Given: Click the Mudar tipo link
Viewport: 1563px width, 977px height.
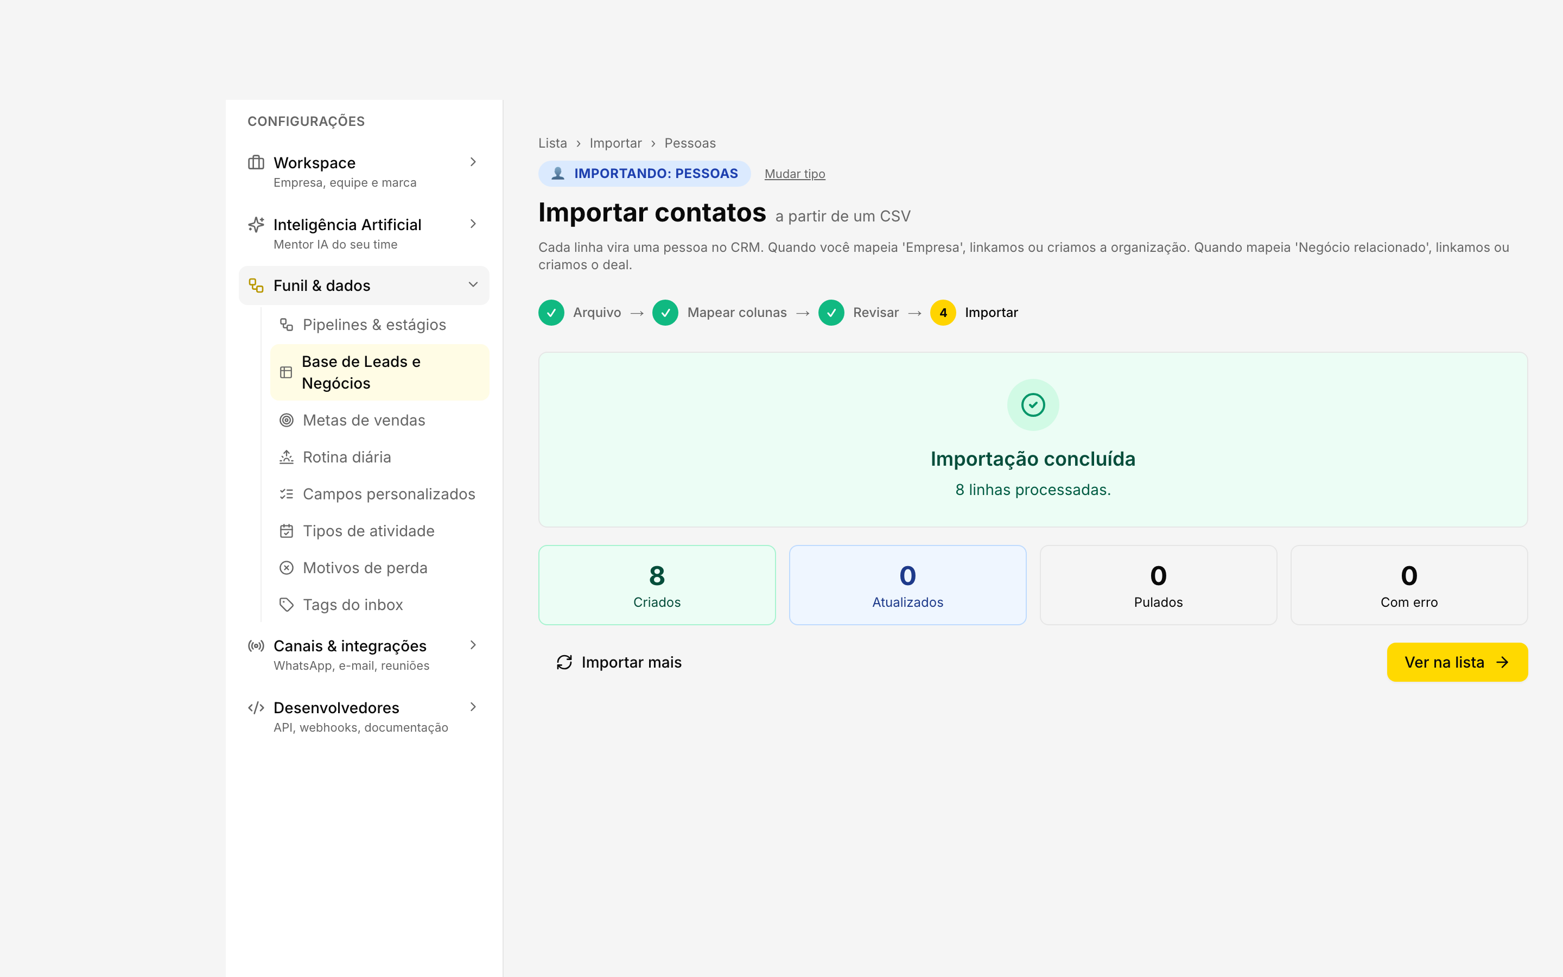Looking at the screenshot, I should [x=795, y=174].
